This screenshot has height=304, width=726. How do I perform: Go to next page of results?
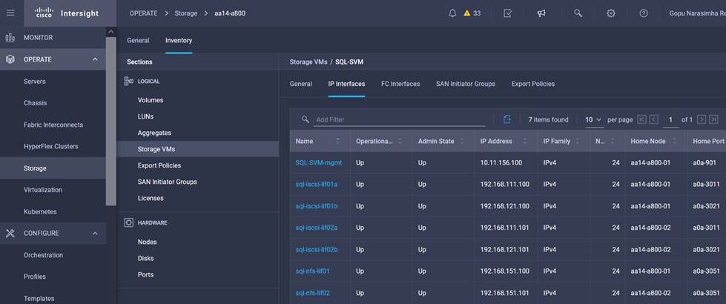coord(702,119)
